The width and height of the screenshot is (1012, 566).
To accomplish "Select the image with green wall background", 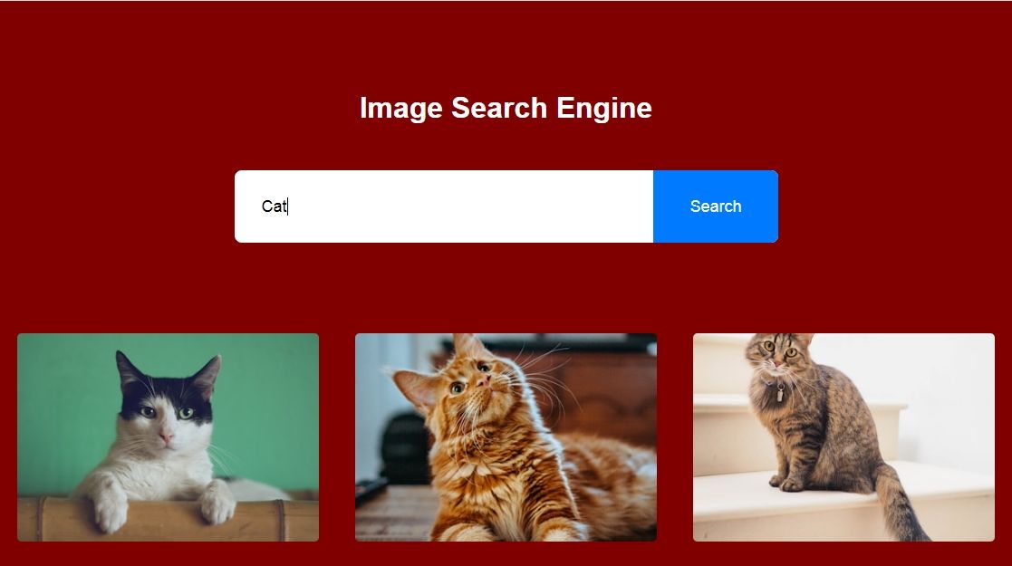I will [x=168, y=436].
